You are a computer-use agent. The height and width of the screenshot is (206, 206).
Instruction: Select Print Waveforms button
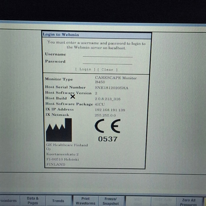tap(86, 201)
